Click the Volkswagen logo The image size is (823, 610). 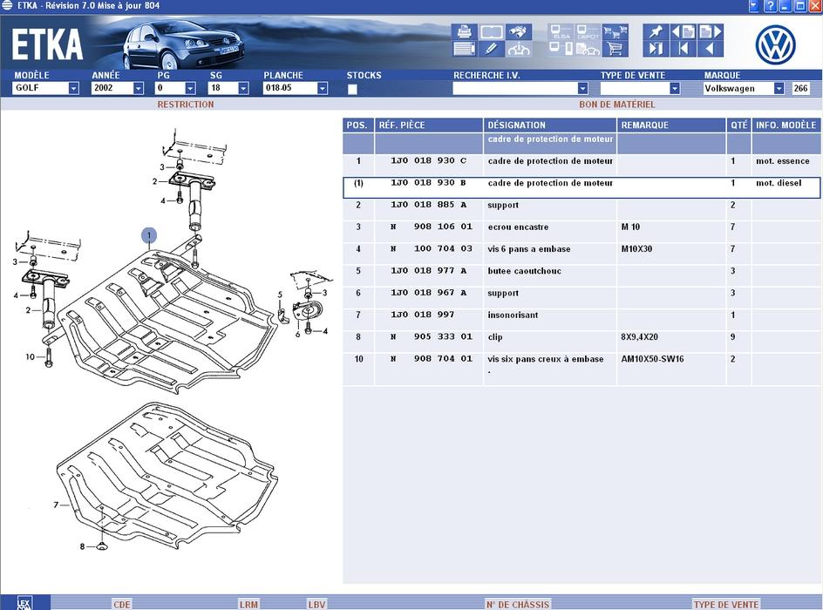pyautogui.click(x=775, y=44)
